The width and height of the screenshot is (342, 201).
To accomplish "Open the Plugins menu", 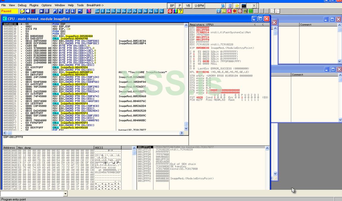I will [x=34, y=5].
